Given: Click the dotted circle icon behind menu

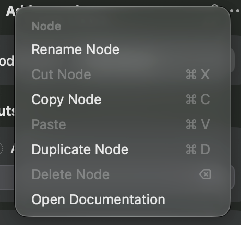Looking at the screenshot, I should click(1, 148).
